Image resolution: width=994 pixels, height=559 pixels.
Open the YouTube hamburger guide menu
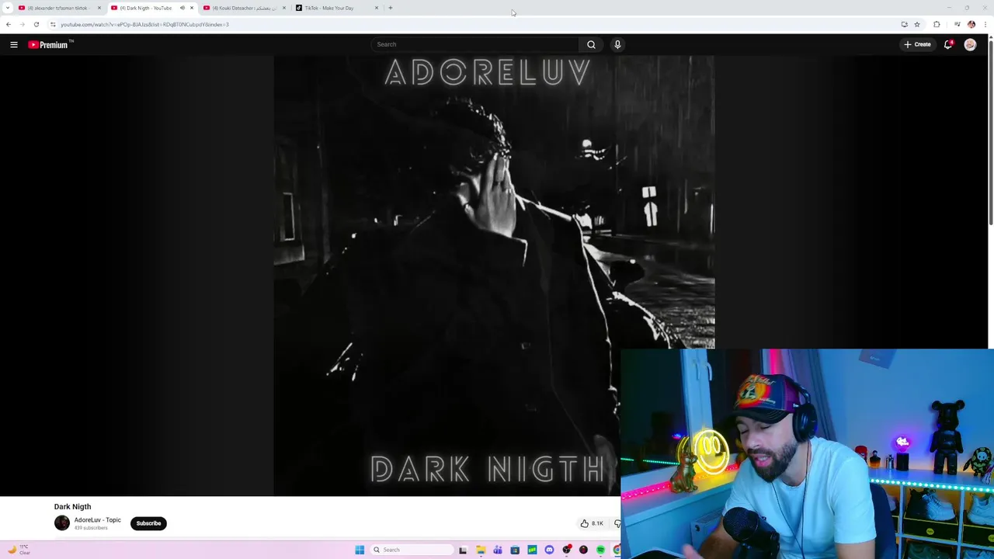[14, 44]
